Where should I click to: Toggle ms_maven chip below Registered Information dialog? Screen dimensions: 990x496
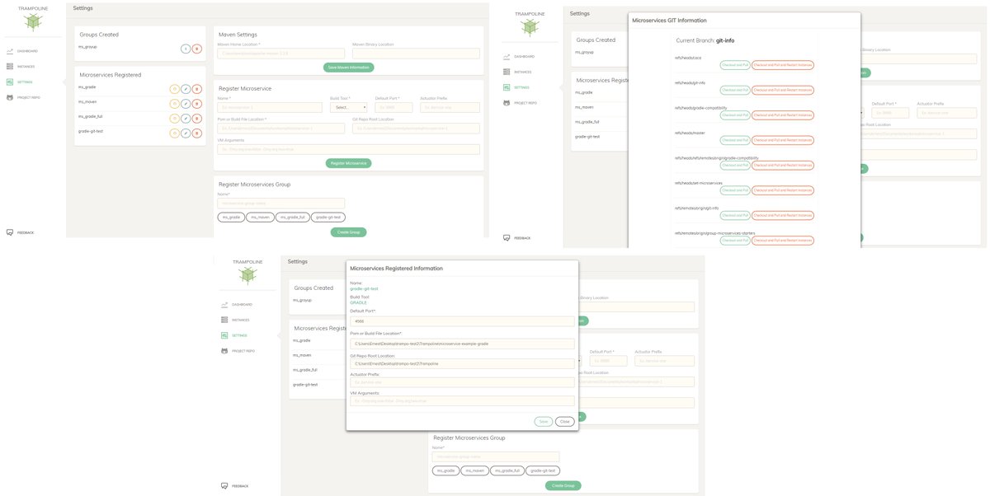[x=474, y=470]
